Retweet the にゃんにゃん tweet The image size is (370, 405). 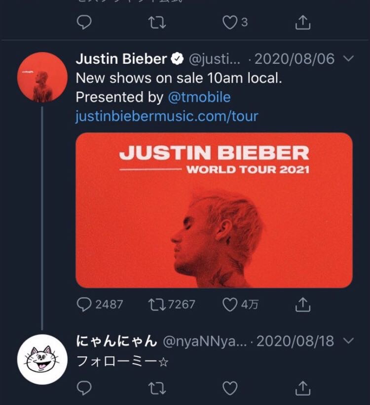point(157,388)
